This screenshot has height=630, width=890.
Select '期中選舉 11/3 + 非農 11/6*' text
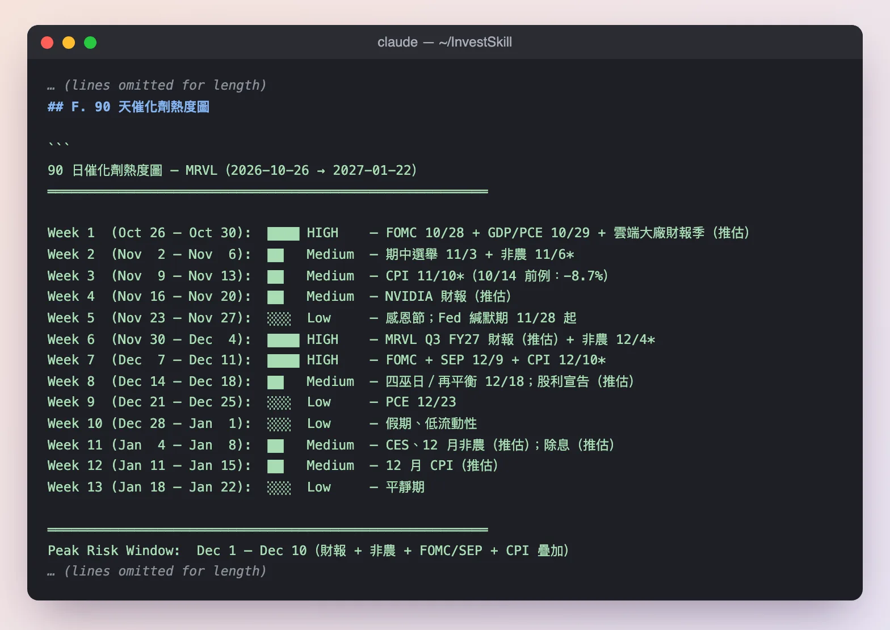point(480,254)
